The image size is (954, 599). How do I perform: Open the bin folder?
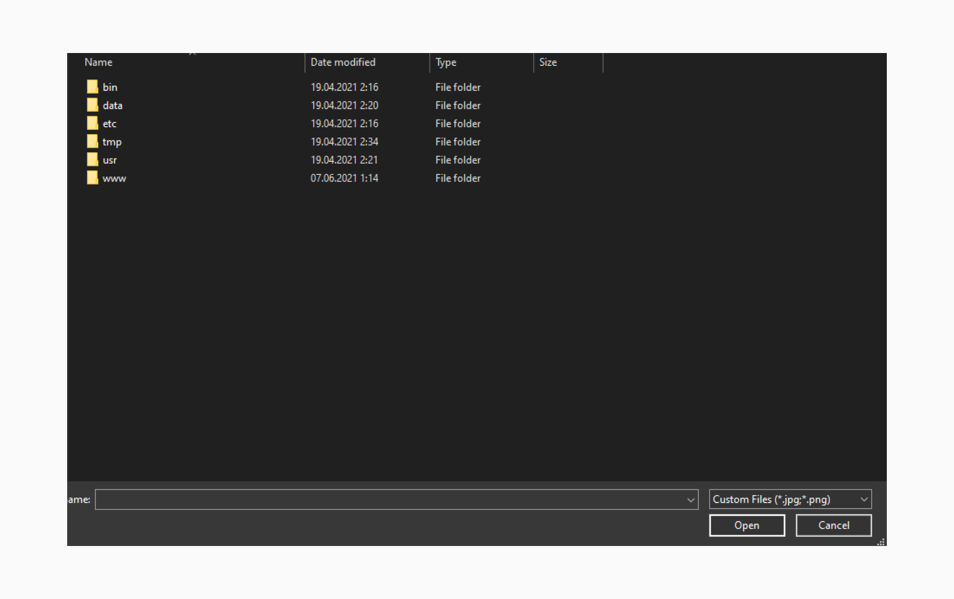(110, 87)
